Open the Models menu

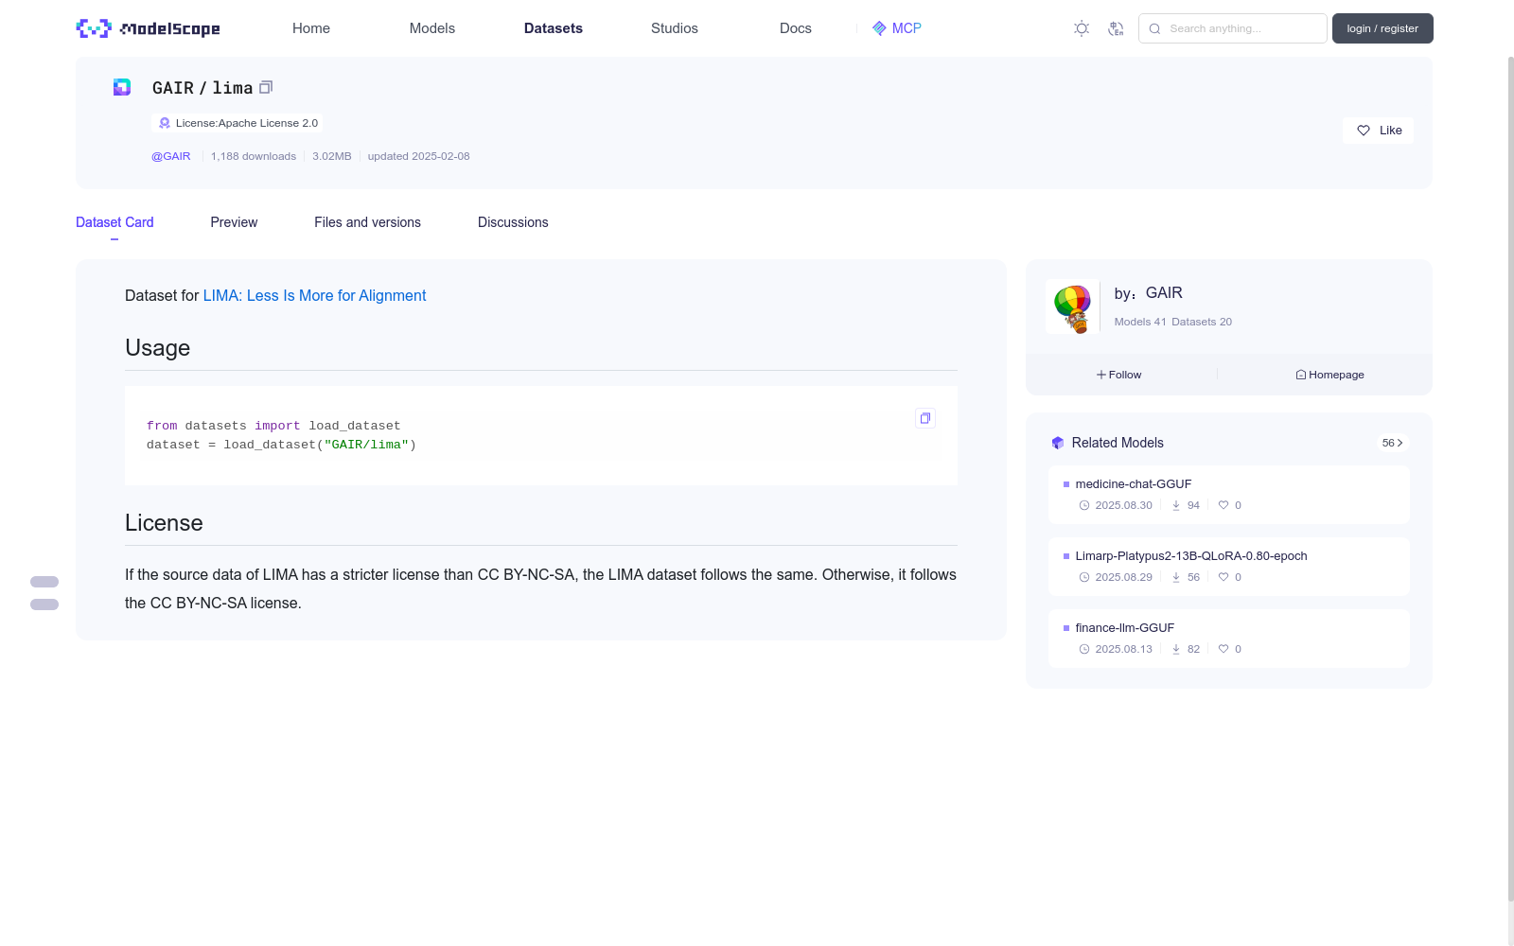[432, 28]
